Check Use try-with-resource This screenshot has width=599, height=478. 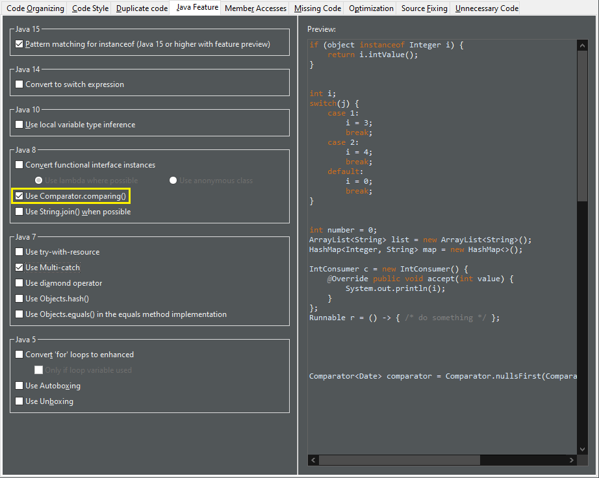point(19,252)
